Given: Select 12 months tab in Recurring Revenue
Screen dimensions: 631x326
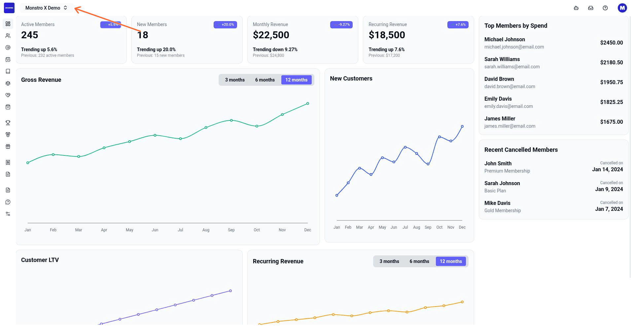Looking at the screenshot, I should [x=451, y=261].
